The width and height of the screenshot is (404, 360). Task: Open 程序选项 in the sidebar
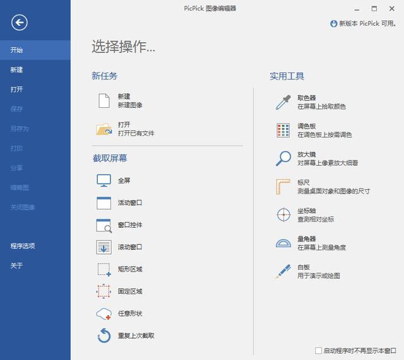(x=35, y=246)
